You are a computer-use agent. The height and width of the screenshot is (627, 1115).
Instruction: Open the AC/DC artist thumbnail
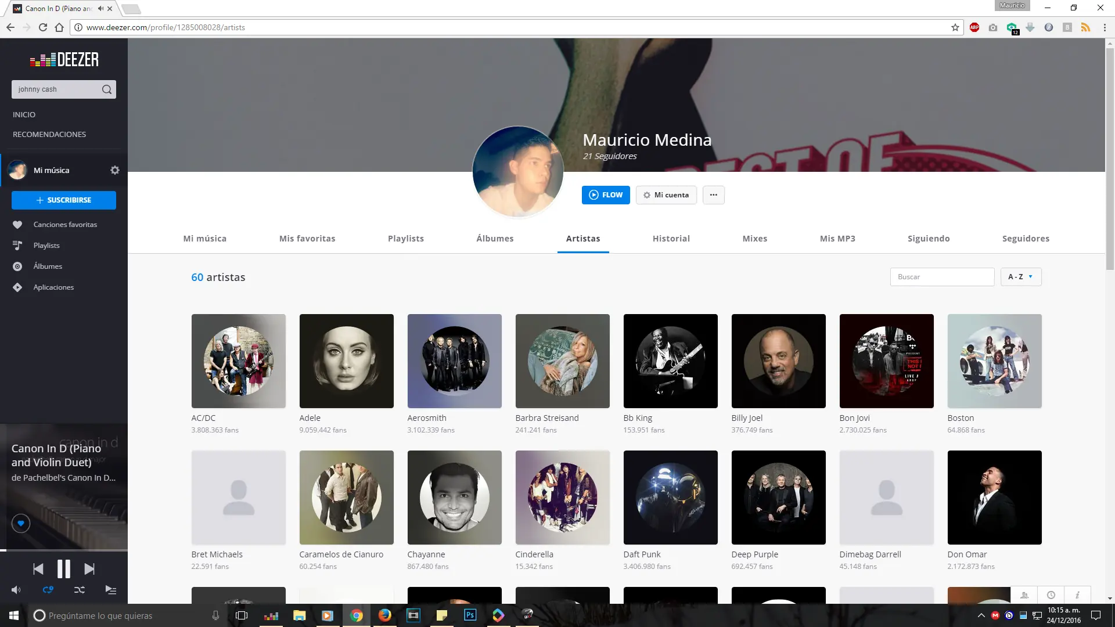coord(239,361)
